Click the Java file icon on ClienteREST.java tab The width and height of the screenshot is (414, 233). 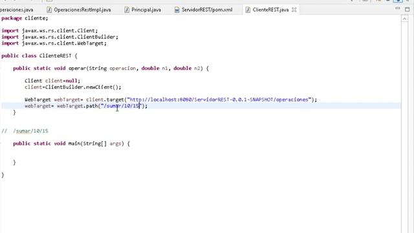(248, 10)
